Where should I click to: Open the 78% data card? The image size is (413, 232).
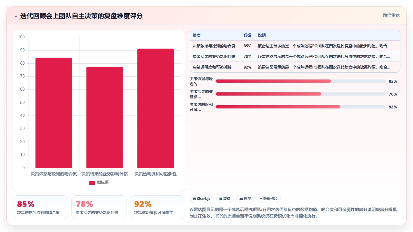coord(99,207)
